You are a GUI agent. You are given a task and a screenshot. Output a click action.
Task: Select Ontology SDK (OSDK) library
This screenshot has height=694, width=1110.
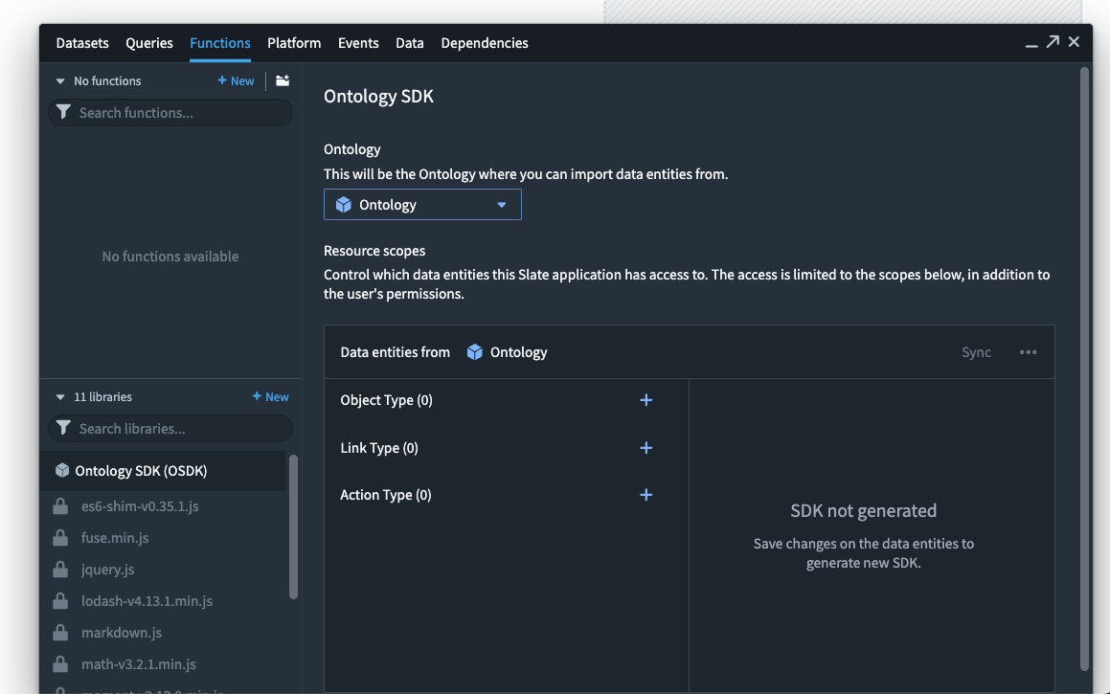pyautogui.click(x=163, y=471)
